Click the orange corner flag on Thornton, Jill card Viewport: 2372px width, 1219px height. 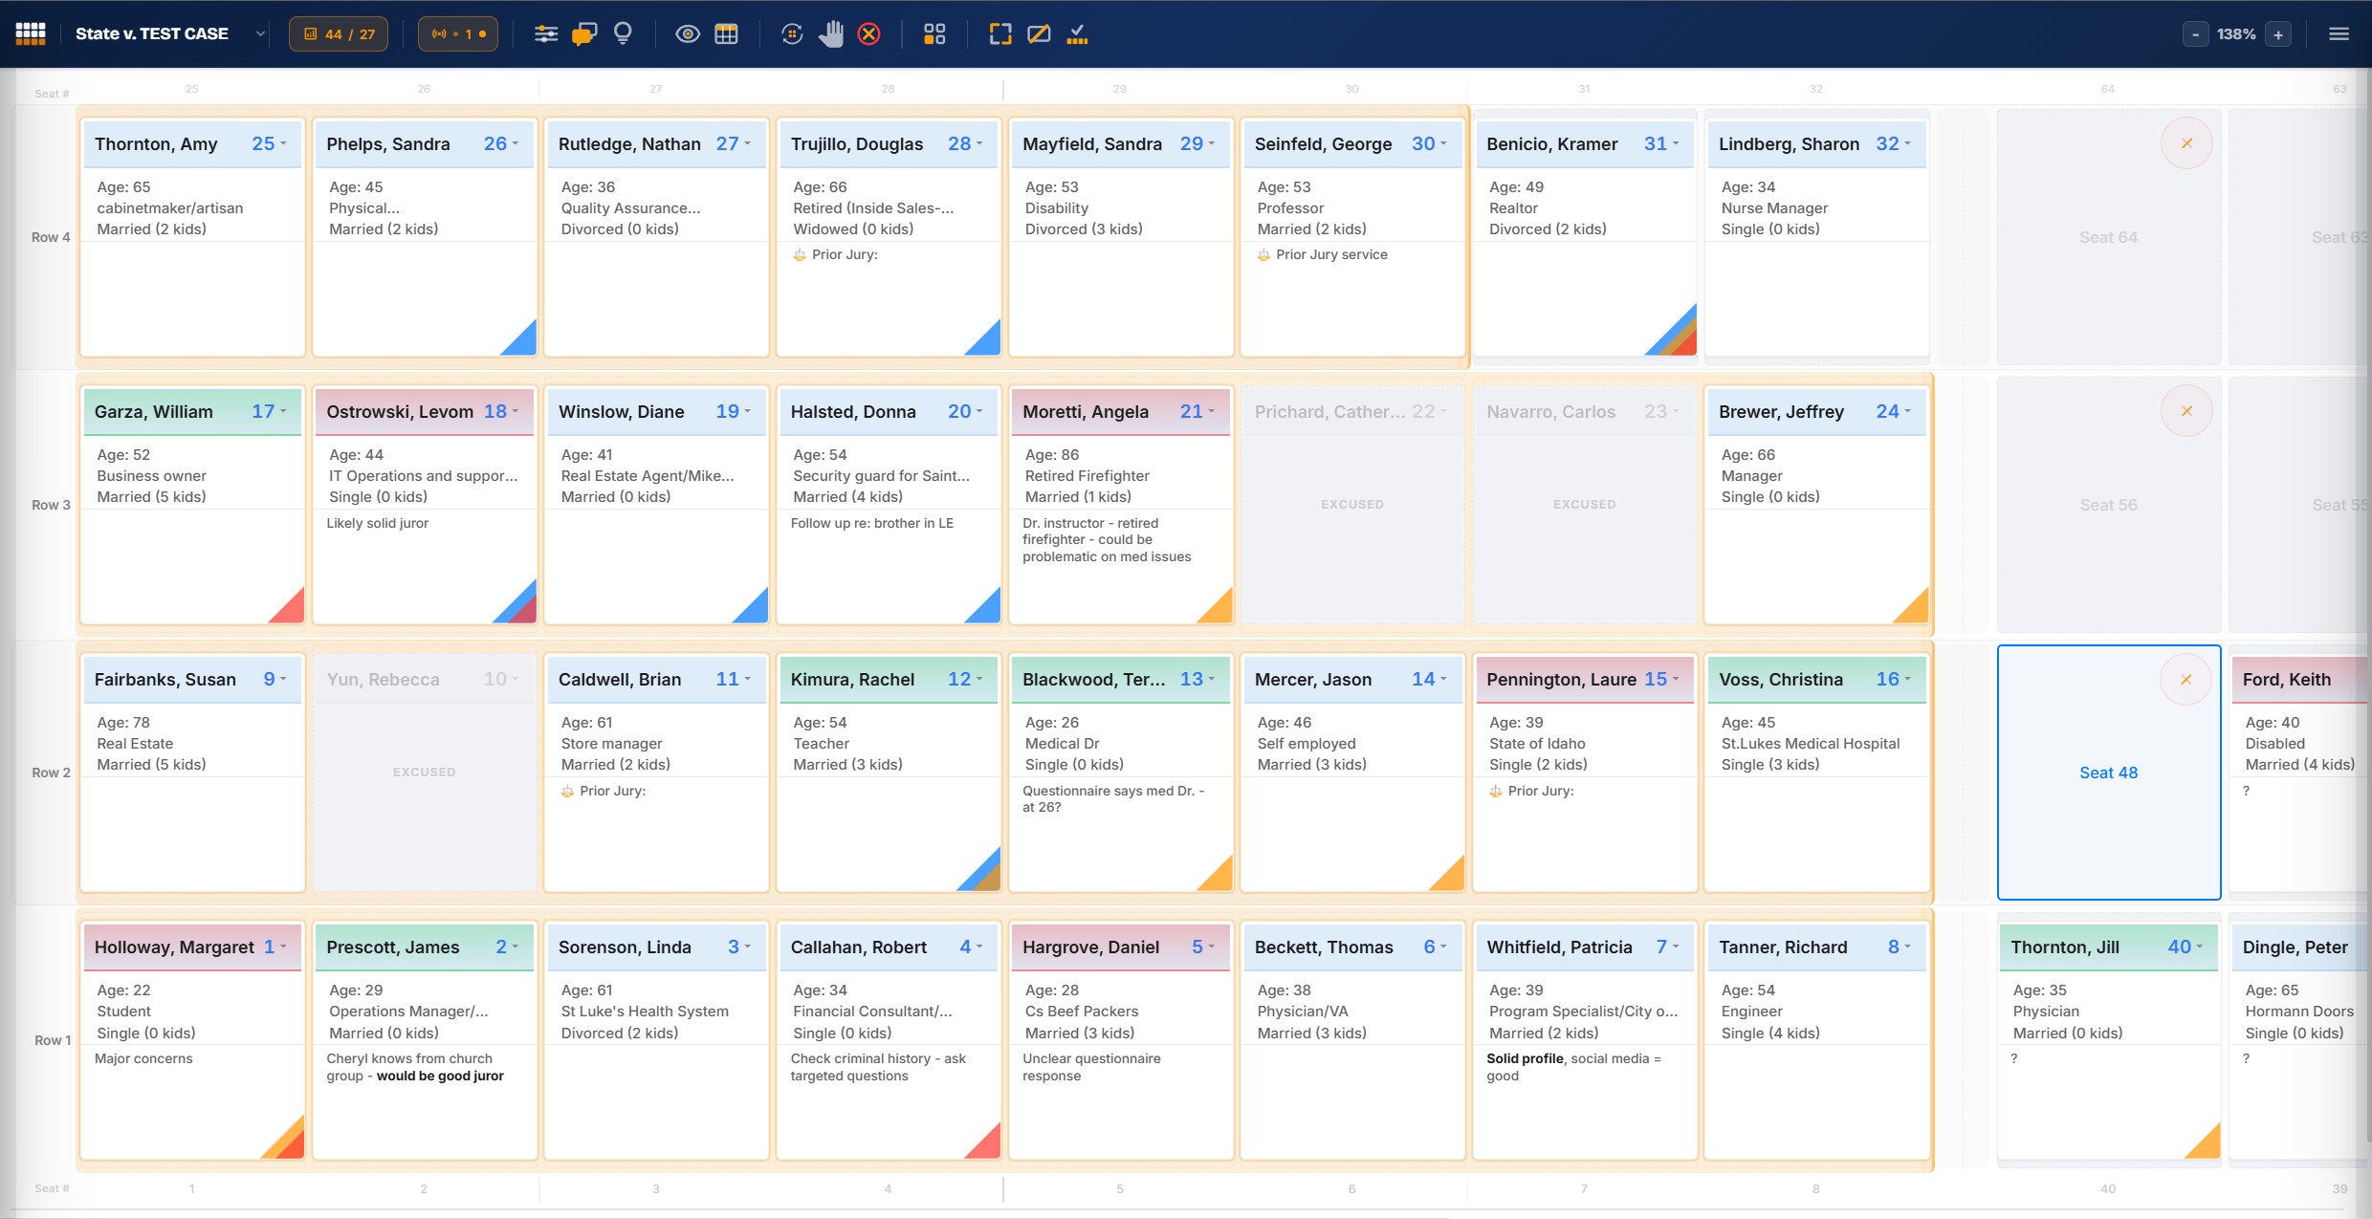click(x=2207, y=1145)
